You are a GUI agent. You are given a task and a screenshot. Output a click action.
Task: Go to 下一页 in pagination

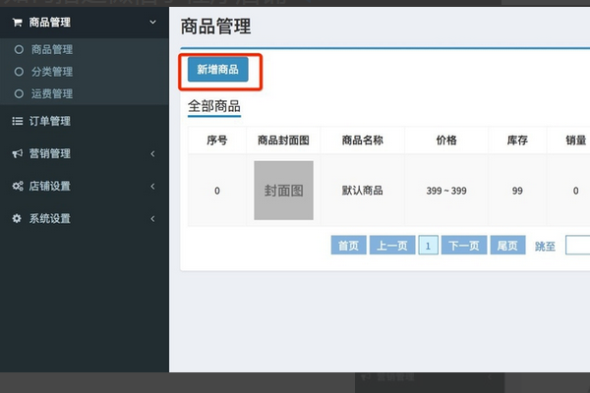(464, 246)
